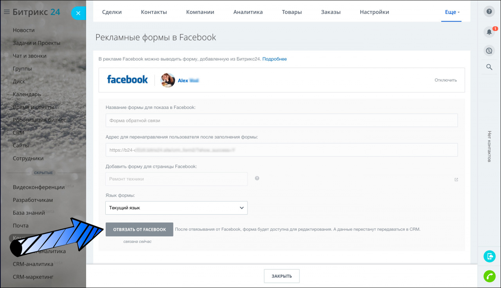The height and width of the screenshot is (288, 501).
Task: Open the Аналитика tab
Action: point(248,12)
